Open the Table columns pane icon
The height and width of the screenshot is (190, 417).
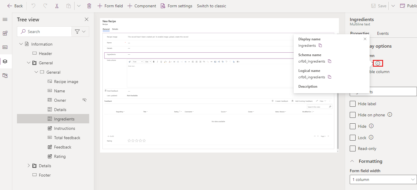coord(5,47)
